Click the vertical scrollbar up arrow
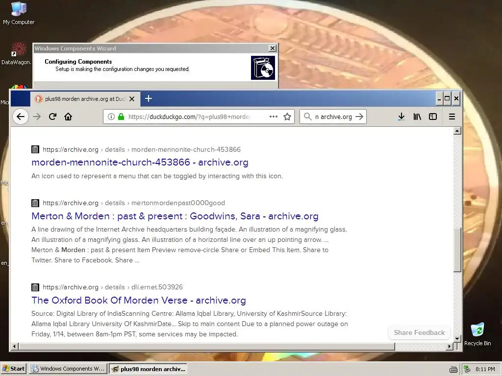This screenshot has width=502, height=376. tap(457, 130)
